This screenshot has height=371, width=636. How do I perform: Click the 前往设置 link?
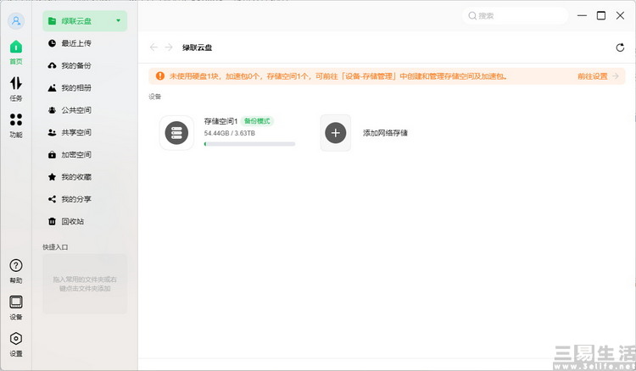pos(598,76)
